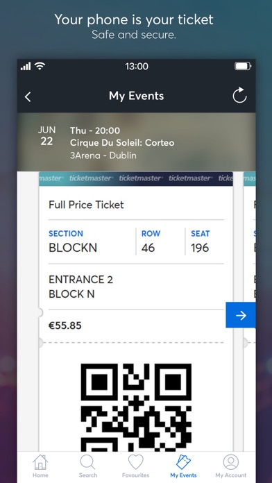Open Favourites heart tab
This screenshot has width=272, height=483.
135,466
